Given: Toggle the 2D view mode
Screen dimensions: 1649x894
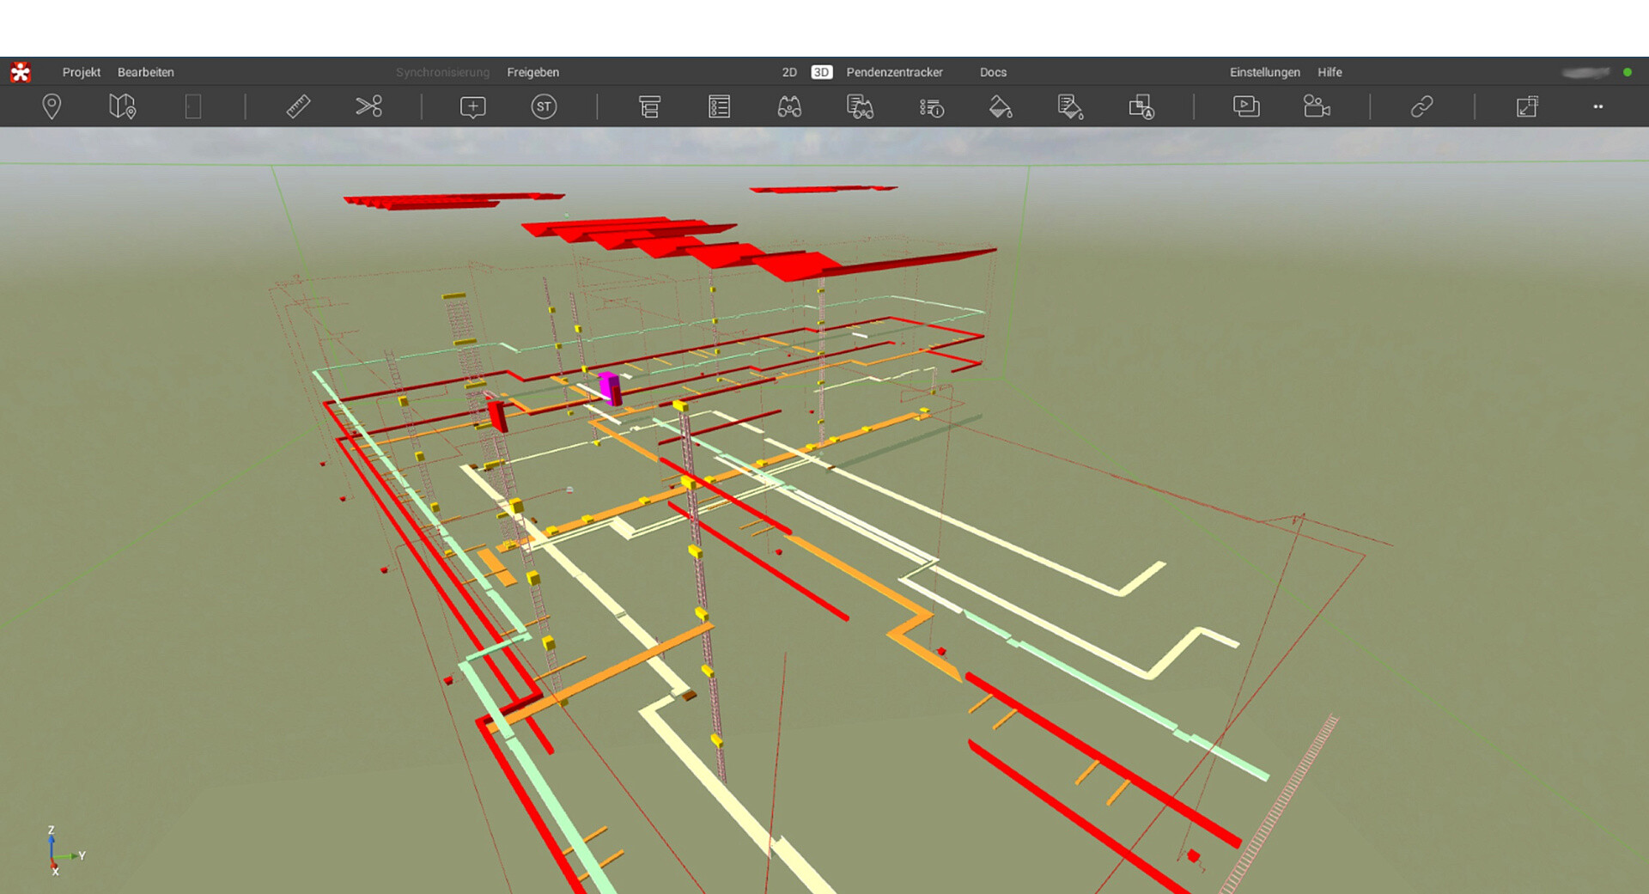Looking at the screenshot, I should (789, 72).
